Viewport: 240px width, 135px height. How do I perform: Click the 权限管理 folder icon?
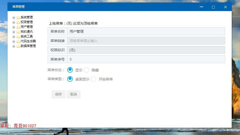[18, 22]
